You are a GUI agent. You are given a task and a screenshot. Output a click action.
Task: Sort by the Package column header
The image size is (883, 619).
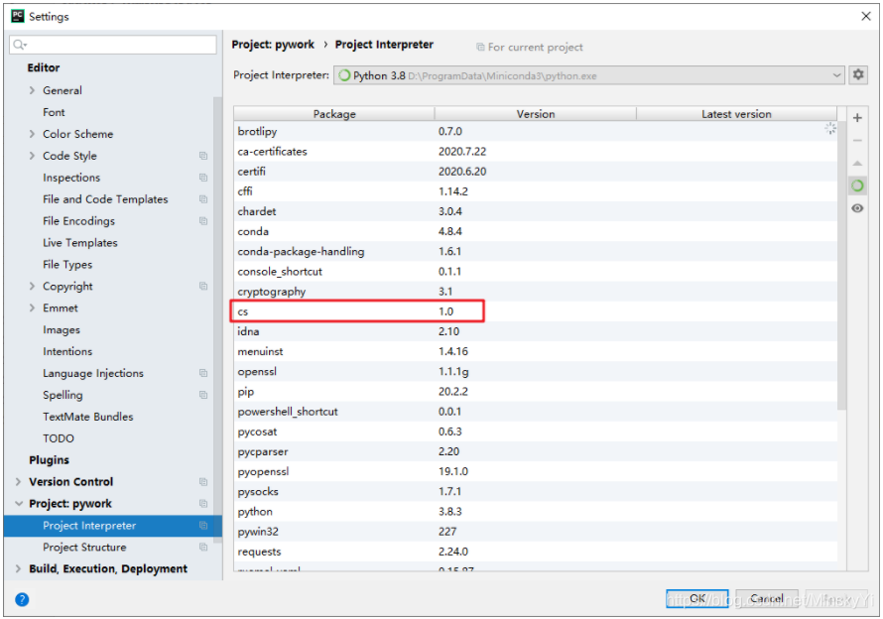[334, 114]
